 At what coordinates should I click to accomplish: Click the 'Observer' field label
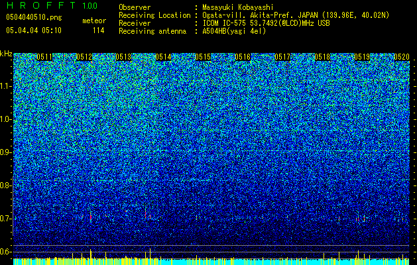tap(135, 7)
